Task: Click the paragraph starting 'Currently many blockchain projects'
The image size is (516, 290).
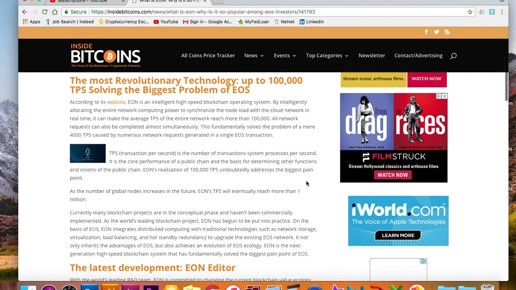Action: [x=193, y=233]
